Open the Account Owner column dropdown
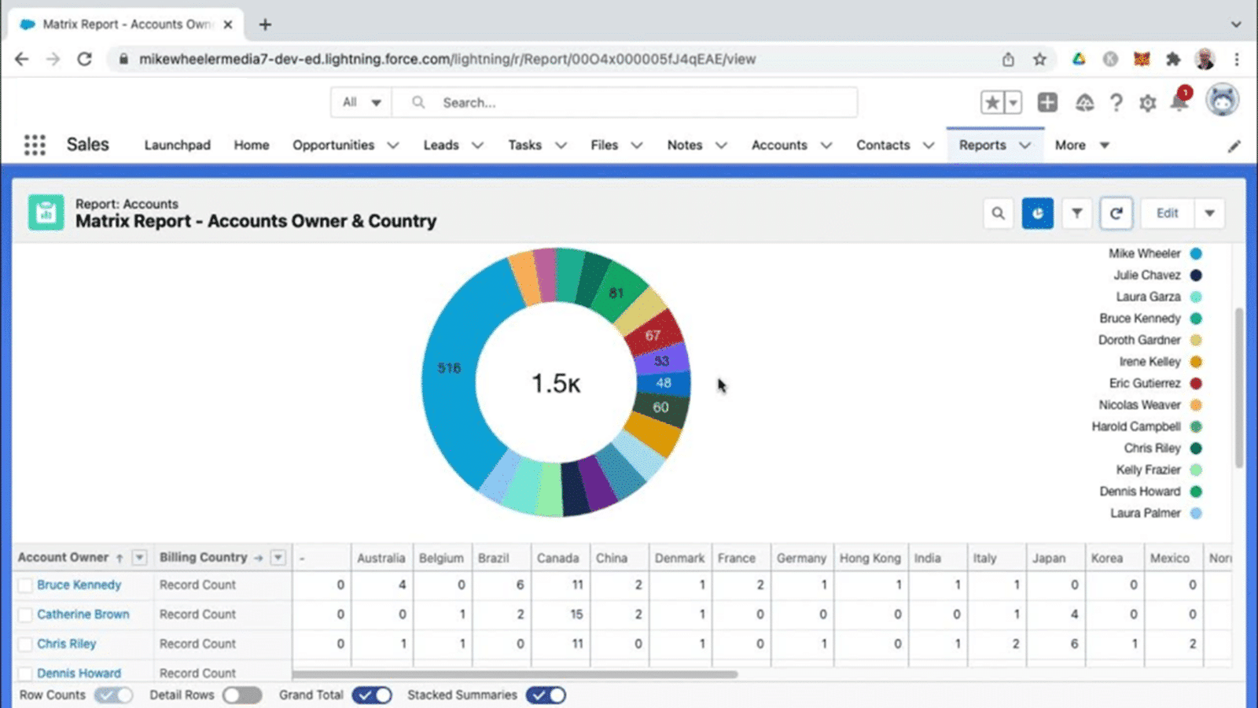Image resolution: width=1258 pixels, height=708 pixels. [x=139, y=557]
